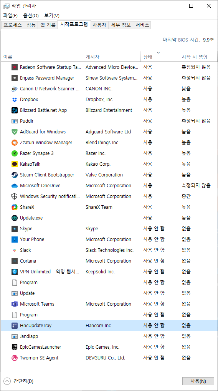
Task: Open the 파일(F) menu
Action: coord(10,15)
